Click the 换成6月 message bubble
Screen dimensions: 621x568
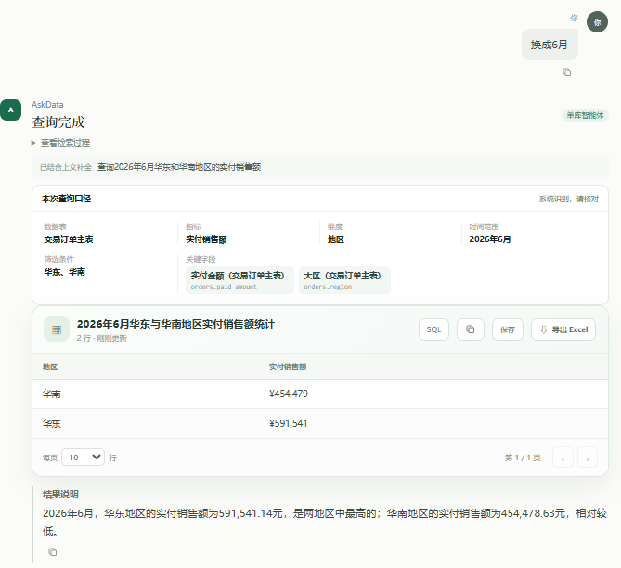(x=550, y=45)
